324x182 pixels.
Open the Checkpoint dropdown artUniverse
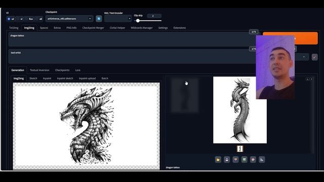pyautogui.click(x=69, y=19)
